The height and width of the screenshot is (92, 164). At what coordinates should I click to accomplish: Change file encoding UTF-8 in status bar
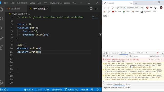click(39, 90)
